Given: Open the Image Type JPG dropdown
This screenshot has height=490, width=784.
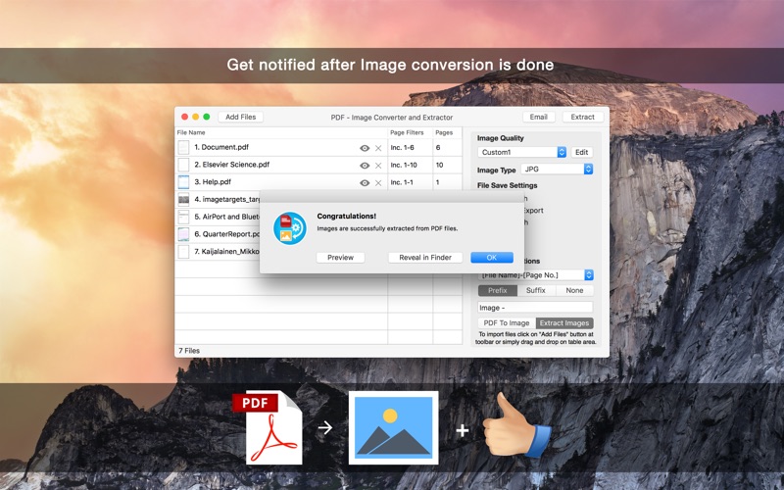Looking at the screenshot, I should point(557,169).
